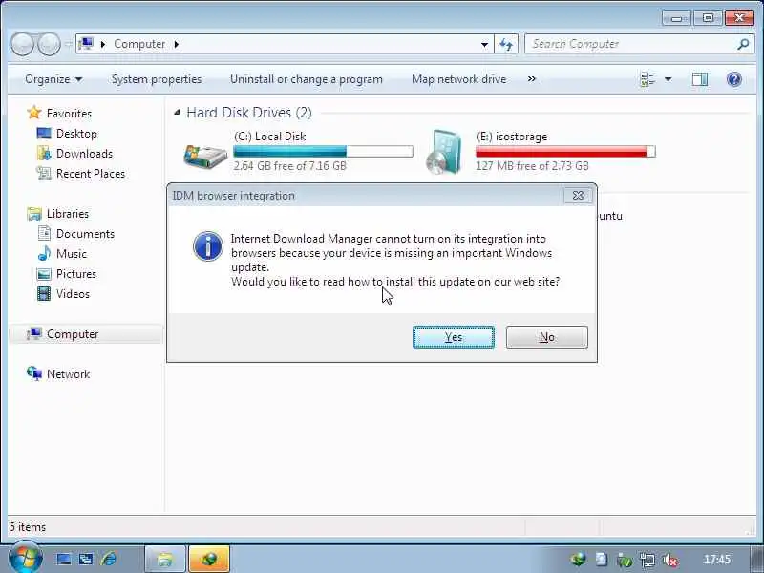Click the green tray icon
The width and height of the screenshot is (764, 573).
pos(625,560)
